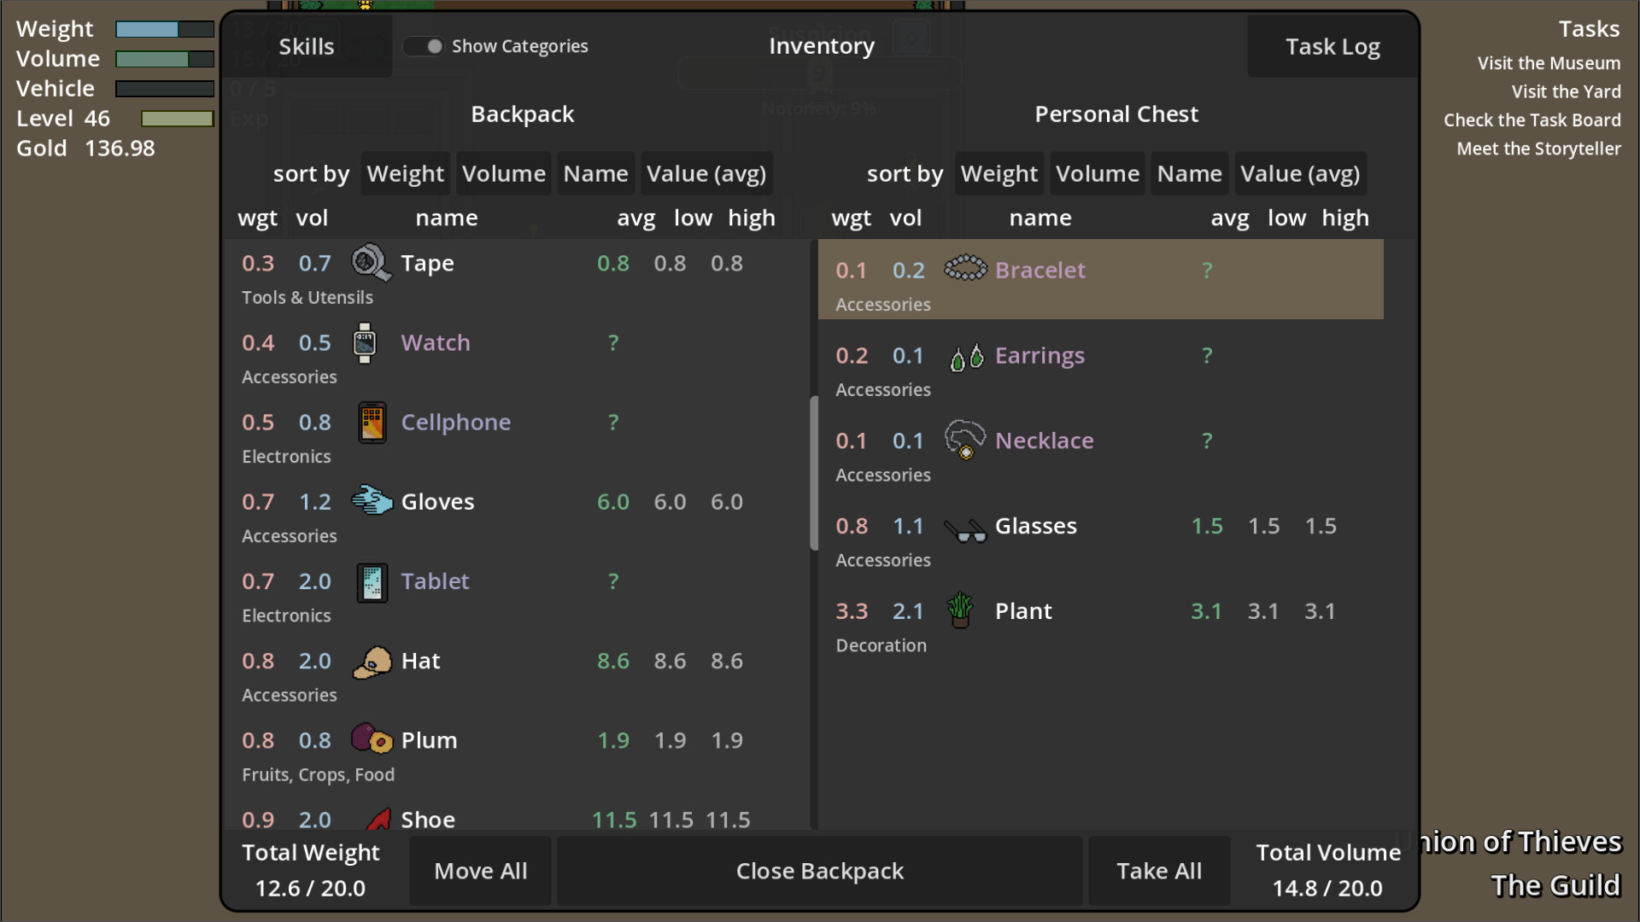The image size is (1640, 922).
Task: Click the Tape item icon in the Backpack
Action: click(x=371, y=263)
